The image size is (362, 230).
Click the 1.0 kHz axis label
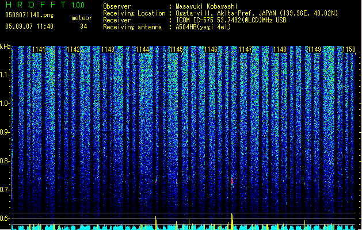click(5, 103)
